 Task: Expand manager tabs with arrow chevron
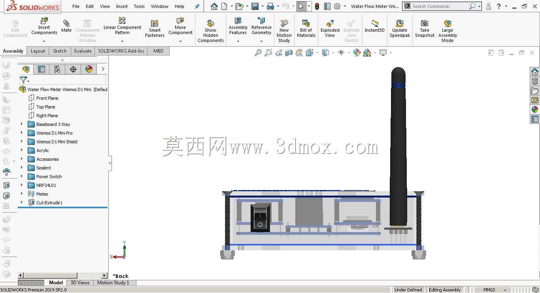coord(103,69)
